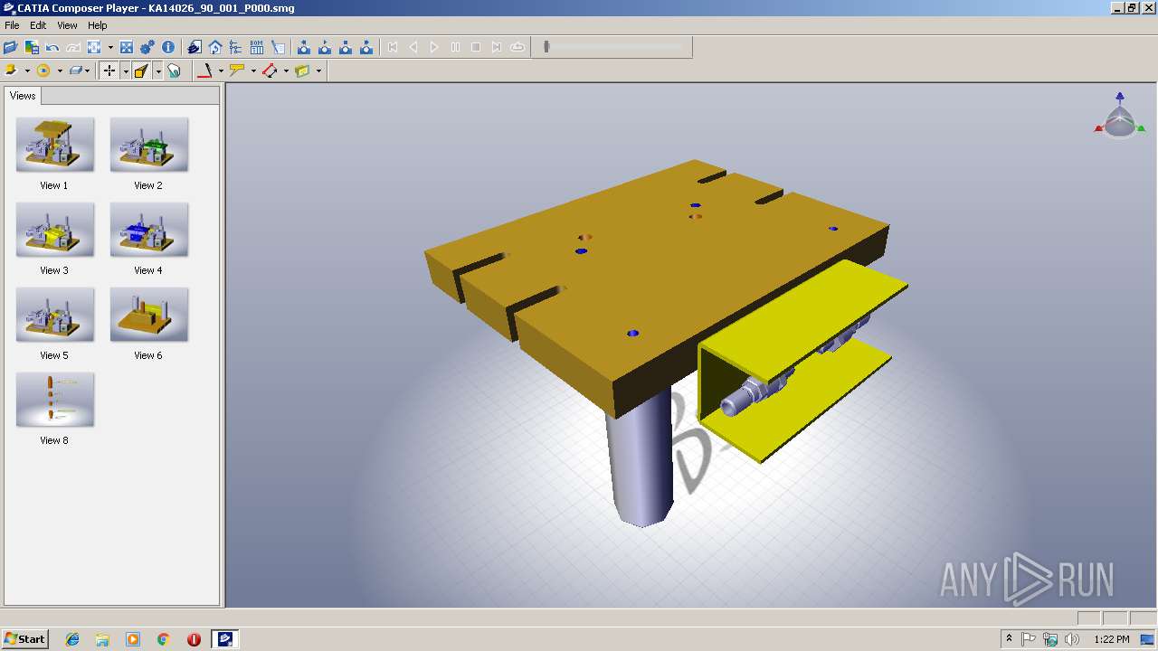Click the home reset view icon
The image size is (1158, 651).
214,47
